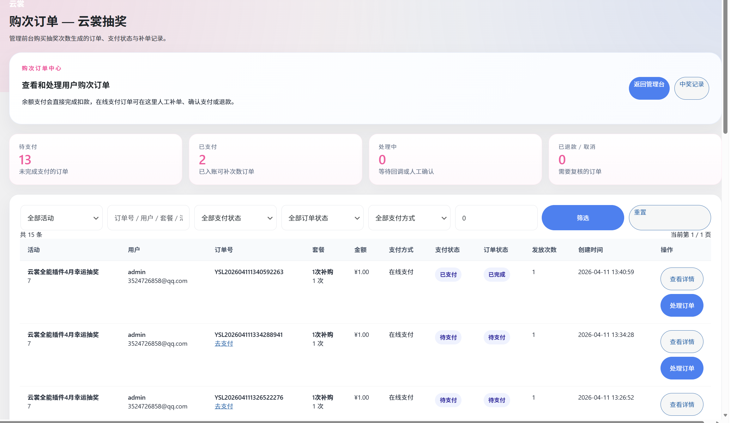Reset filters with the 重置 button
Viewport: 730px width, 423px height.
coord(670,218)
